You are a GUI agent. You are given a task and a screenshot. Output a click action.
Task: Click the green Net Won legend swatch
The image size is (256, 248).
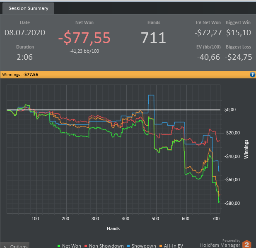[x=59, y=246]
